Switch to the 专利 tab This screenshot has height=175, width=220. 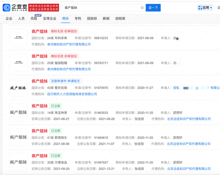click(x=78, y=19)
